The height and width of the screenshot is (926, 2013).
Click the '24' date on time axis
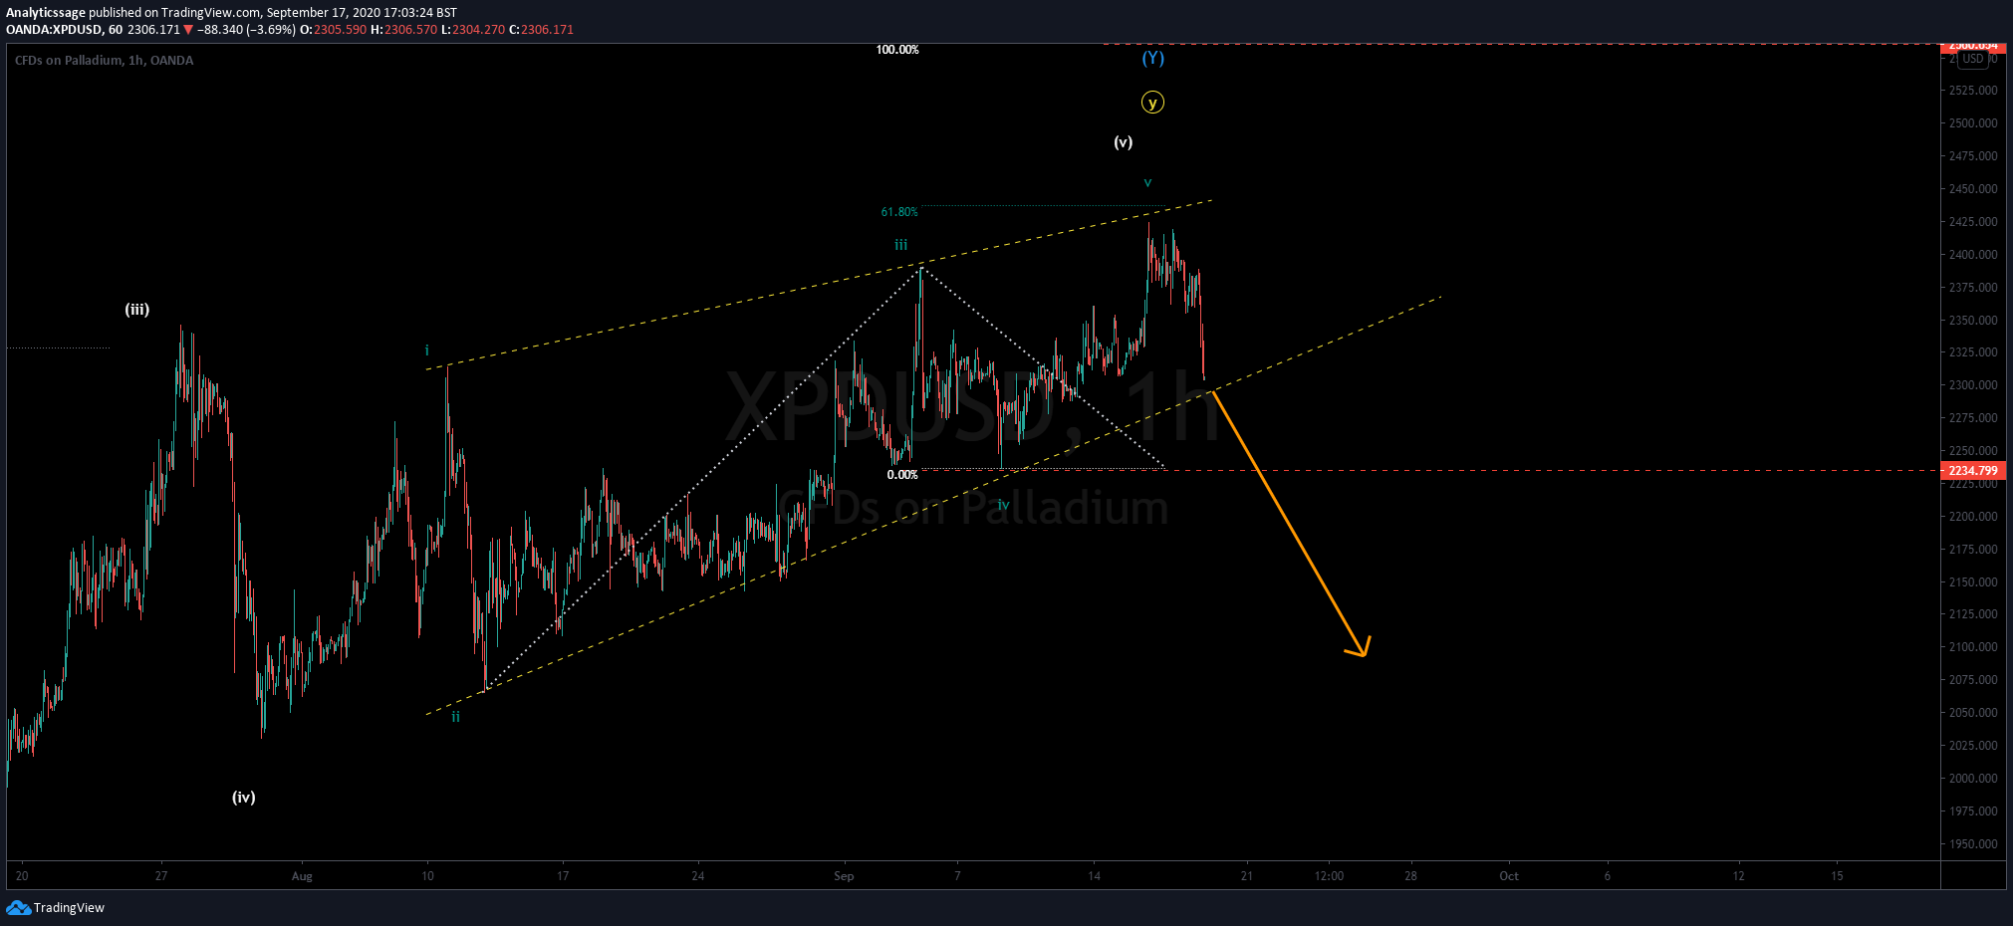698,876
